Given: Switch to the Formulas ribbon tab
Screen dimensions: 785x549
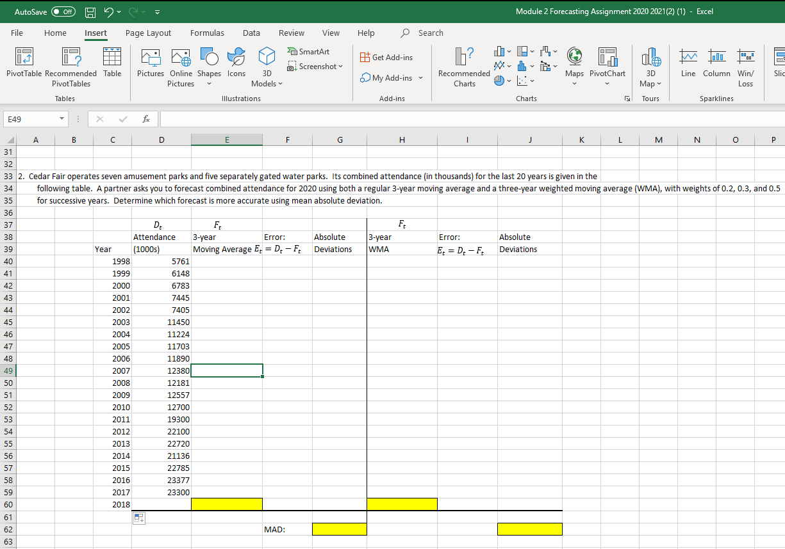Looking at the screenshot, I should point(207,33).
